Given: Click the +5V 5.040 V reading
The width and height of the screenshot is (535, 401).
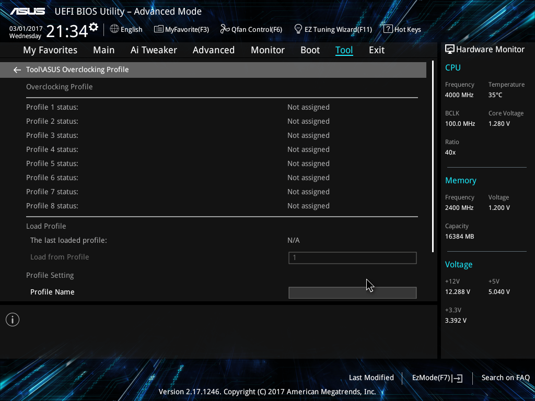Looking at the screenshot, I should (499, 292).
